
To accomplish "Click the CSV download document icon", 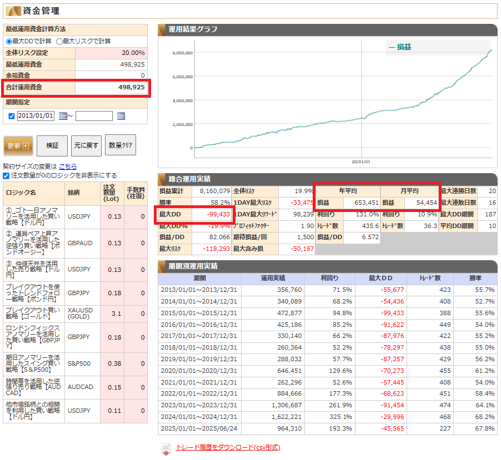I will pyautogui.click(x=166, y=449).
